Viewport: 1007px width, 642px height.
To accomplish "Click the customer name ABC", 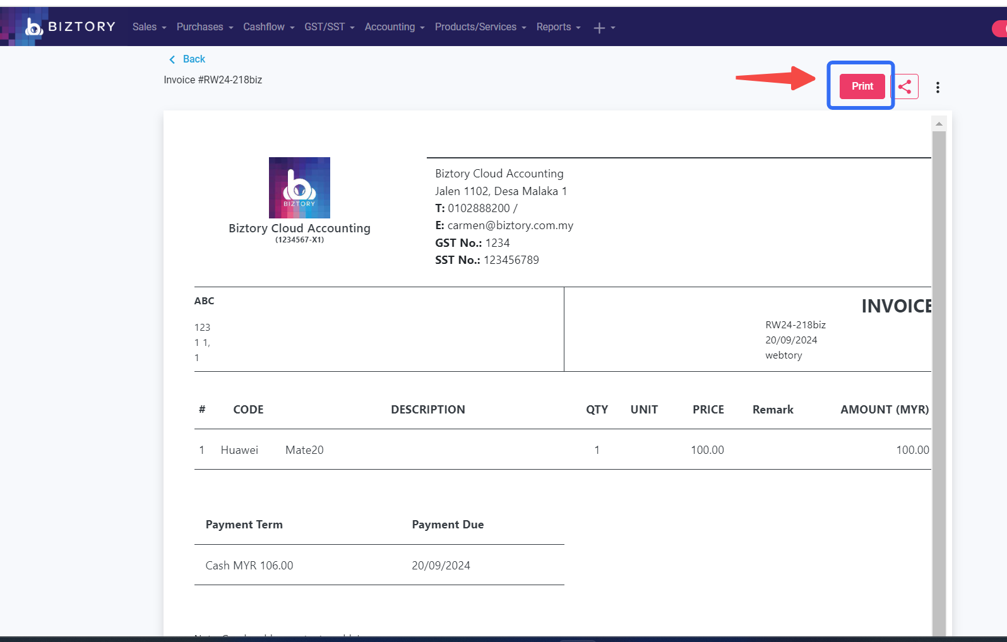I will pos(204,300).
